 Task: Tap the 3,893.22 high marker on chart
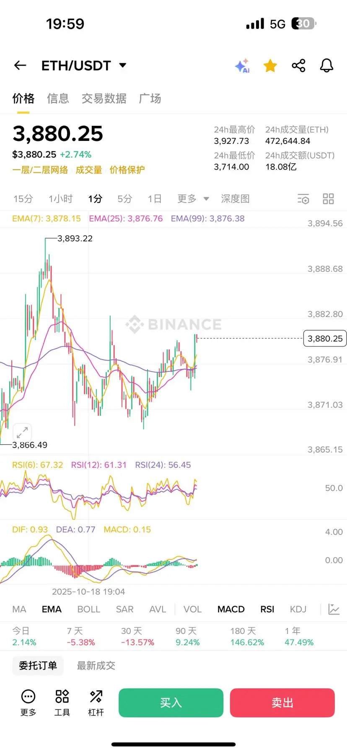[75, 238]
